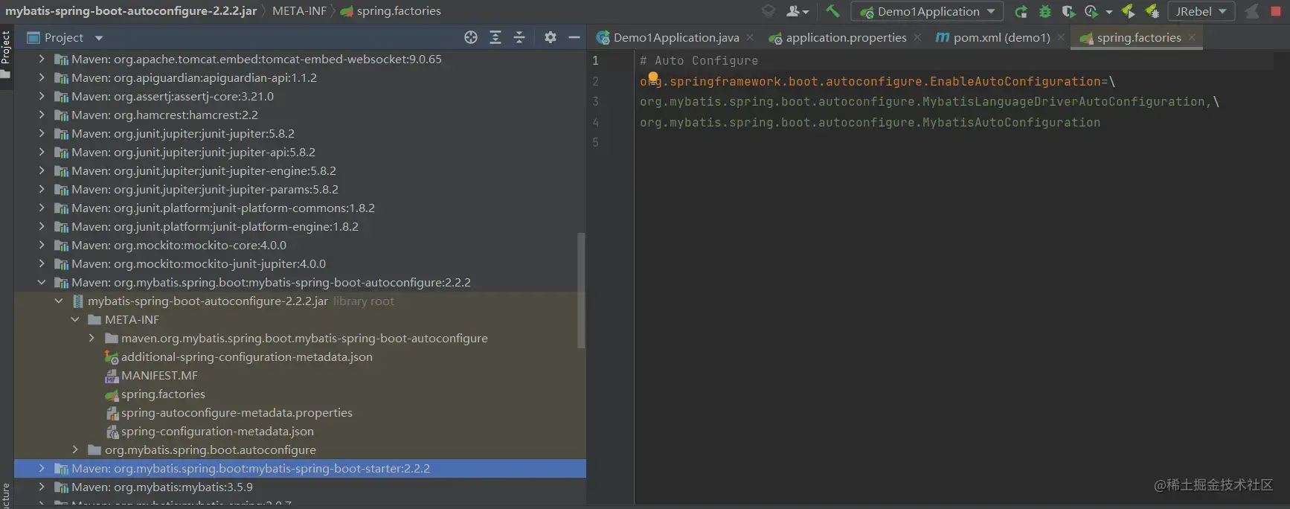
Task: Expand apiguardian-api:1.1.2 library node
Action: [41, 77]
